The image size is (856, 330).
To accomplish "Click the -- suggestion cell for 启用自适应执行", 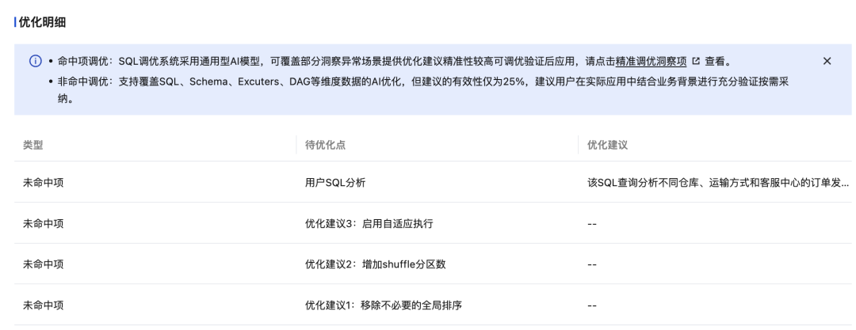I will (x=592, y=224).
